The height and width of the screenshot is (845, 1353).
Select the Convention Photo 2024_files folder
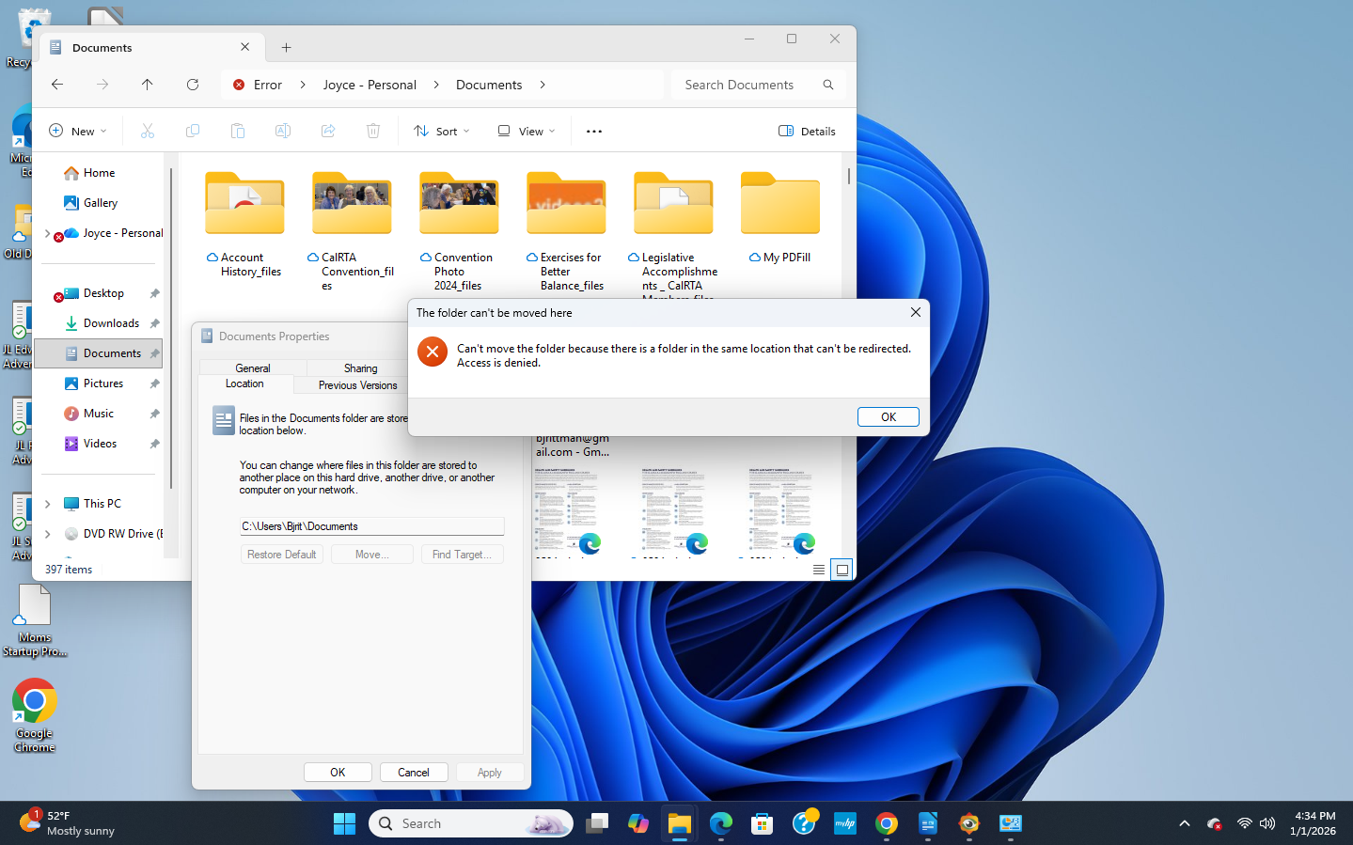coord(459,231)
